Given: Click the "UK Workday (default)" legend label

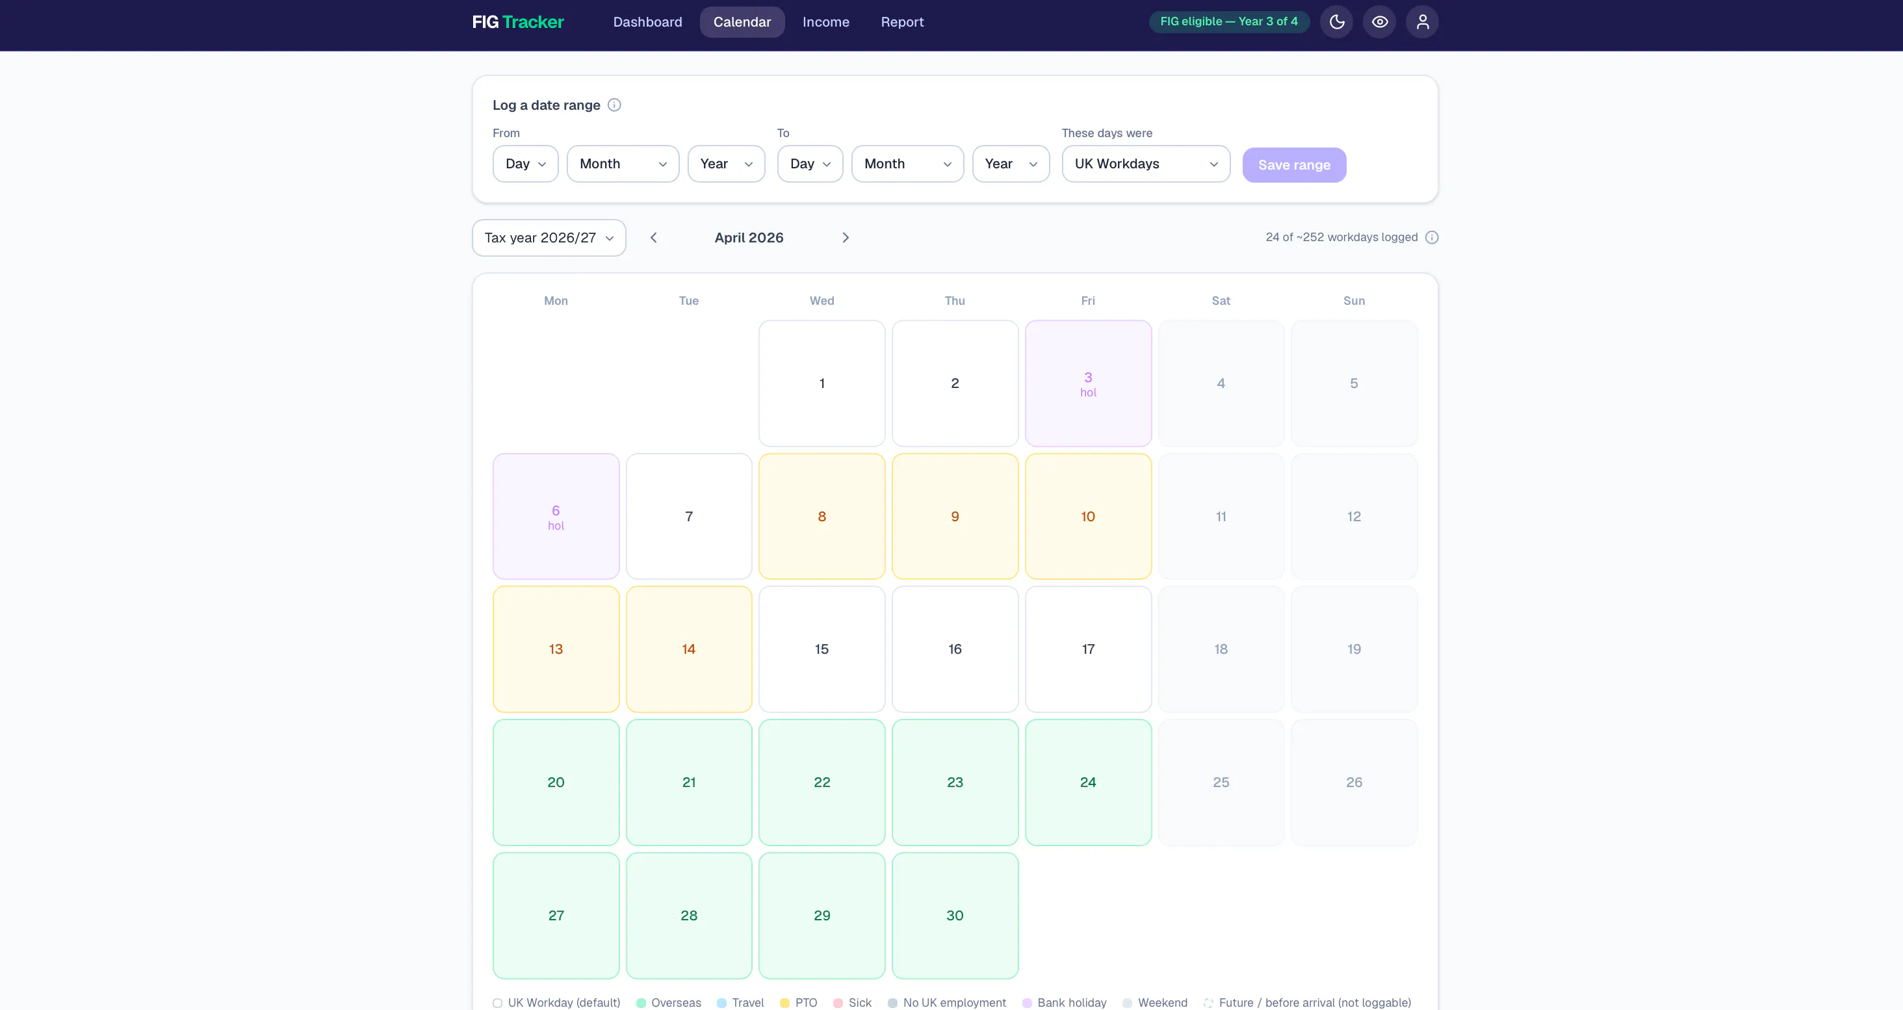Looking at the screenshot, I should tap(563, 1003).
